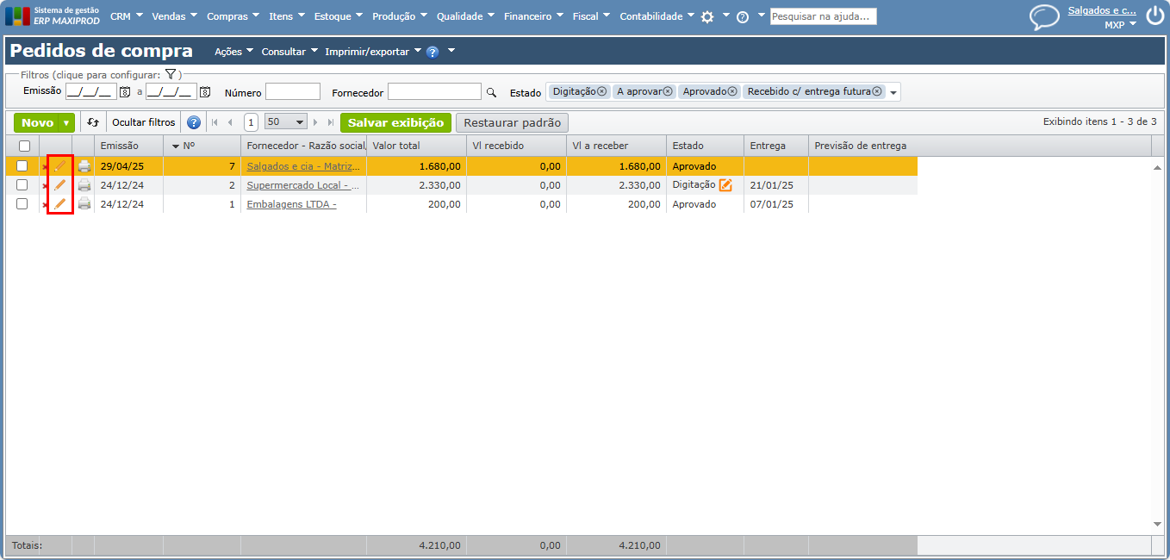Viewport: 1170px width, 560px height.
Task: Open the CRM menu
Action: pos(127,16)
